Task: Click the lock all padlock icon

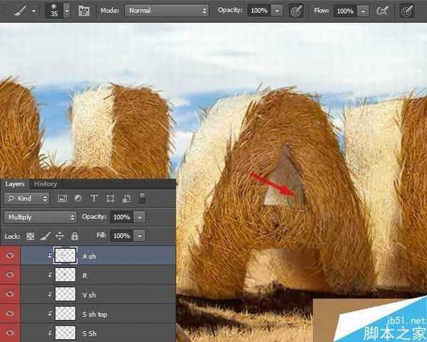Action: [75, 235]
